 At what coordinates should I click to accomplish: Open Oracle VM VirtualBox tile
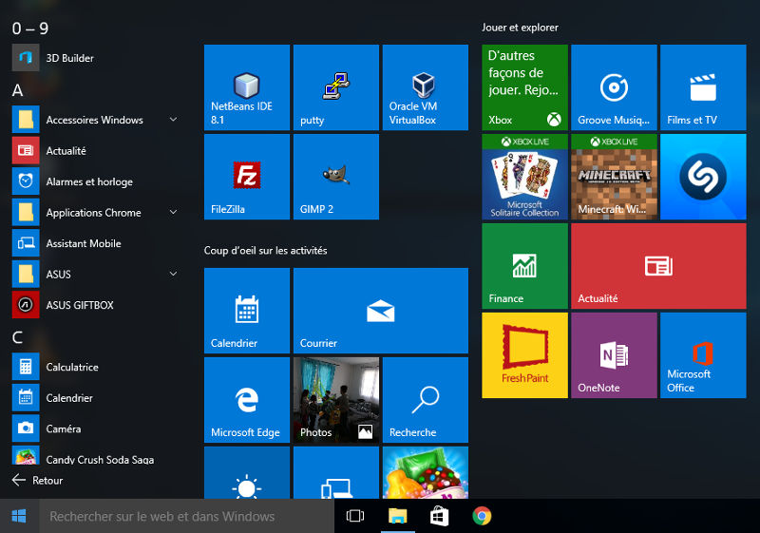tap(425, 87)
